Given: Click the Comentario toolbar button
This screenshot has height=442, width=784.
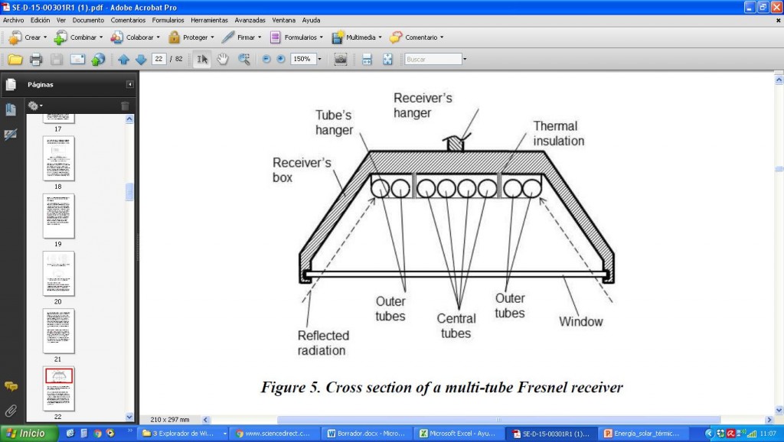Looking at the screenshot, I should tap(416, 37).
